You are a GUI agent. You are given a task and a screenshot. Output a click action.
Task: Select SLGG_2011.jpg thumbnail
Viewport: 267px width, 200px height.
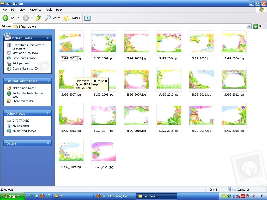pos(202,79)
